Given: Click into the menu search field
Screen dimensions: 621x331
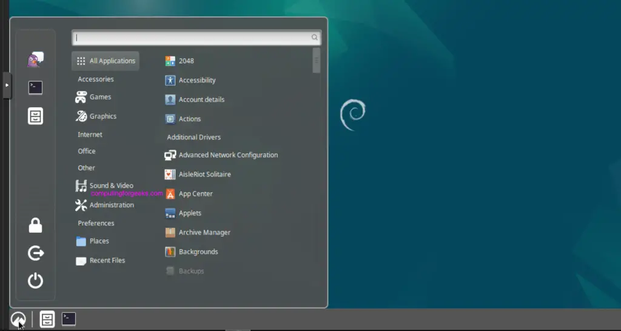Looking at the screenshot, I should (x=196, y=38).
